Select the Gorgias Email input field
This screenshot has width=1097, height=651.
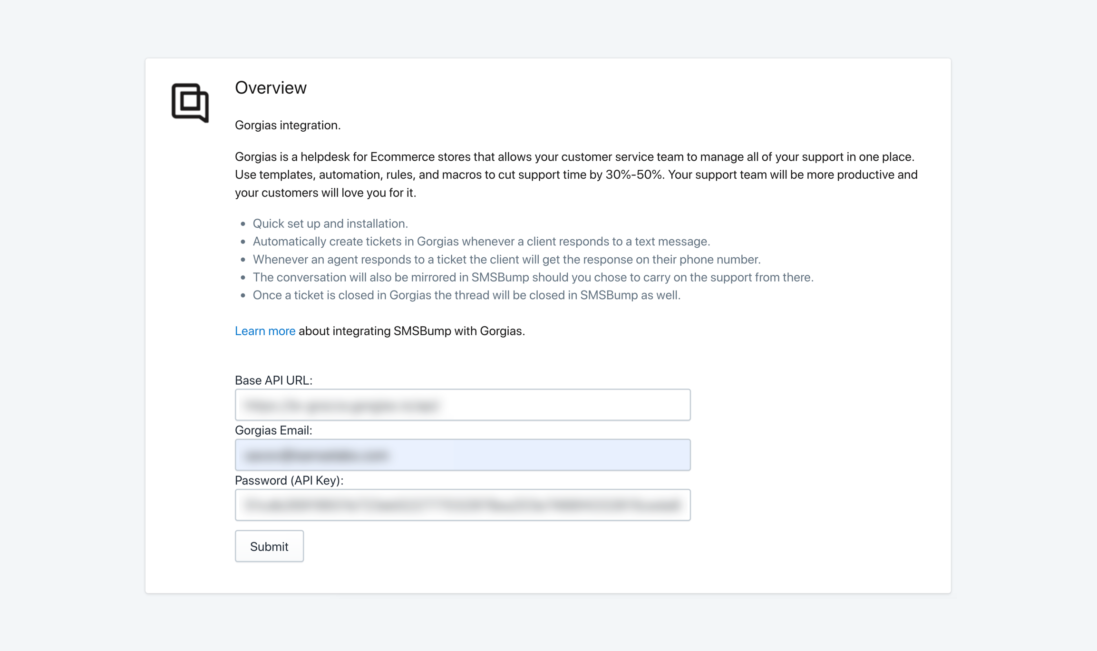pyautogui.click(x=462, y=455)
